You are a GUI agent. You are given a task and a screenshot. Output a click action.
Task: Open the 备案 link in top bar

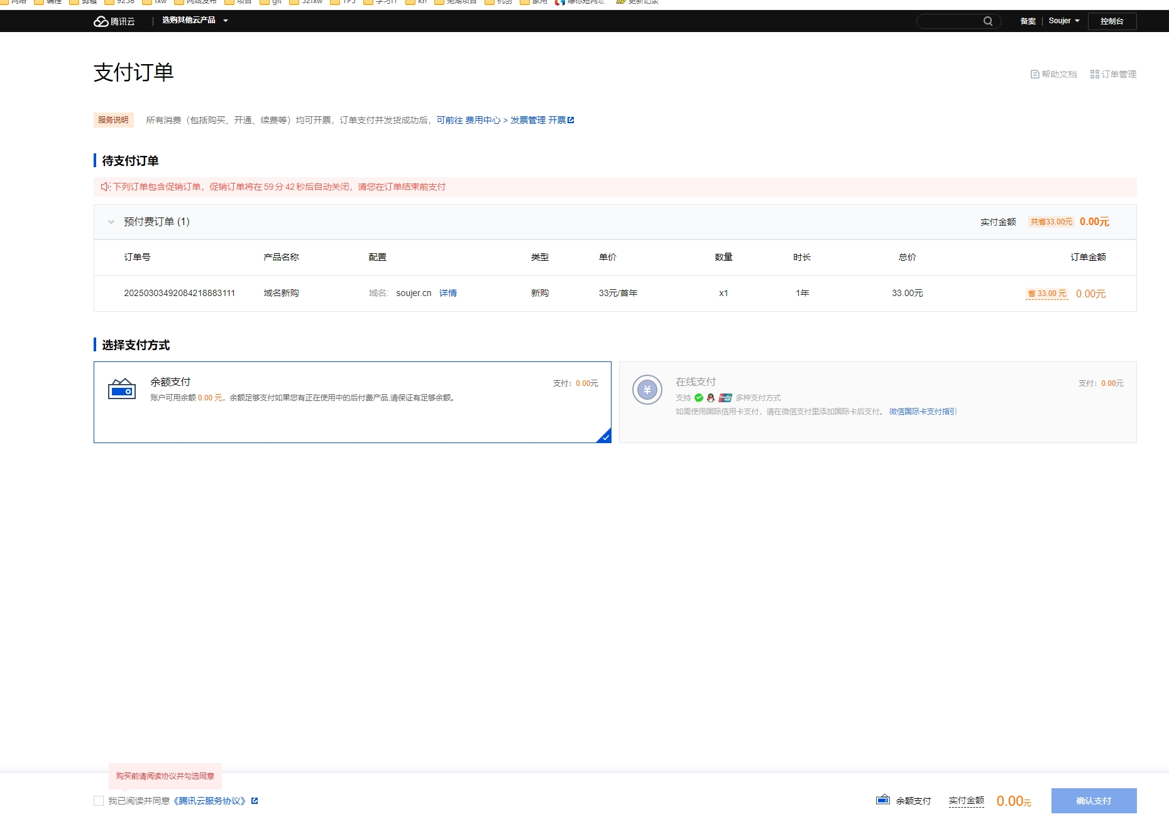click(1028, 21)
